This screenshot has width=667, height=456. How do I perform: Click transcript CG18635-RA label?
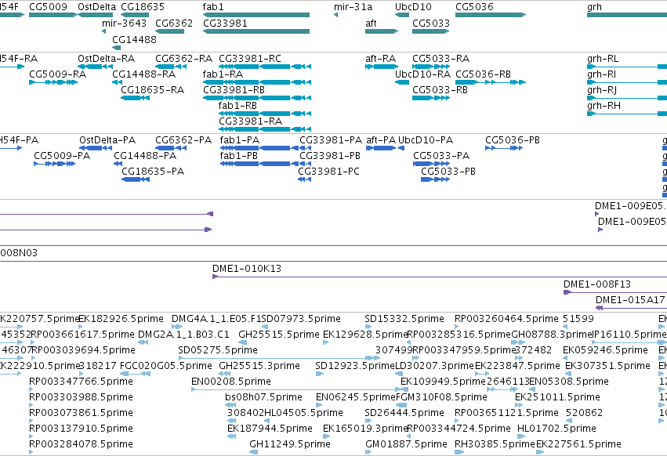152,90
